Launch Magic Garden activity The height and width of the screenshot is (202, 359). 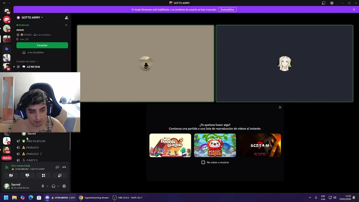pyautogui.click(x=215, y=145)
